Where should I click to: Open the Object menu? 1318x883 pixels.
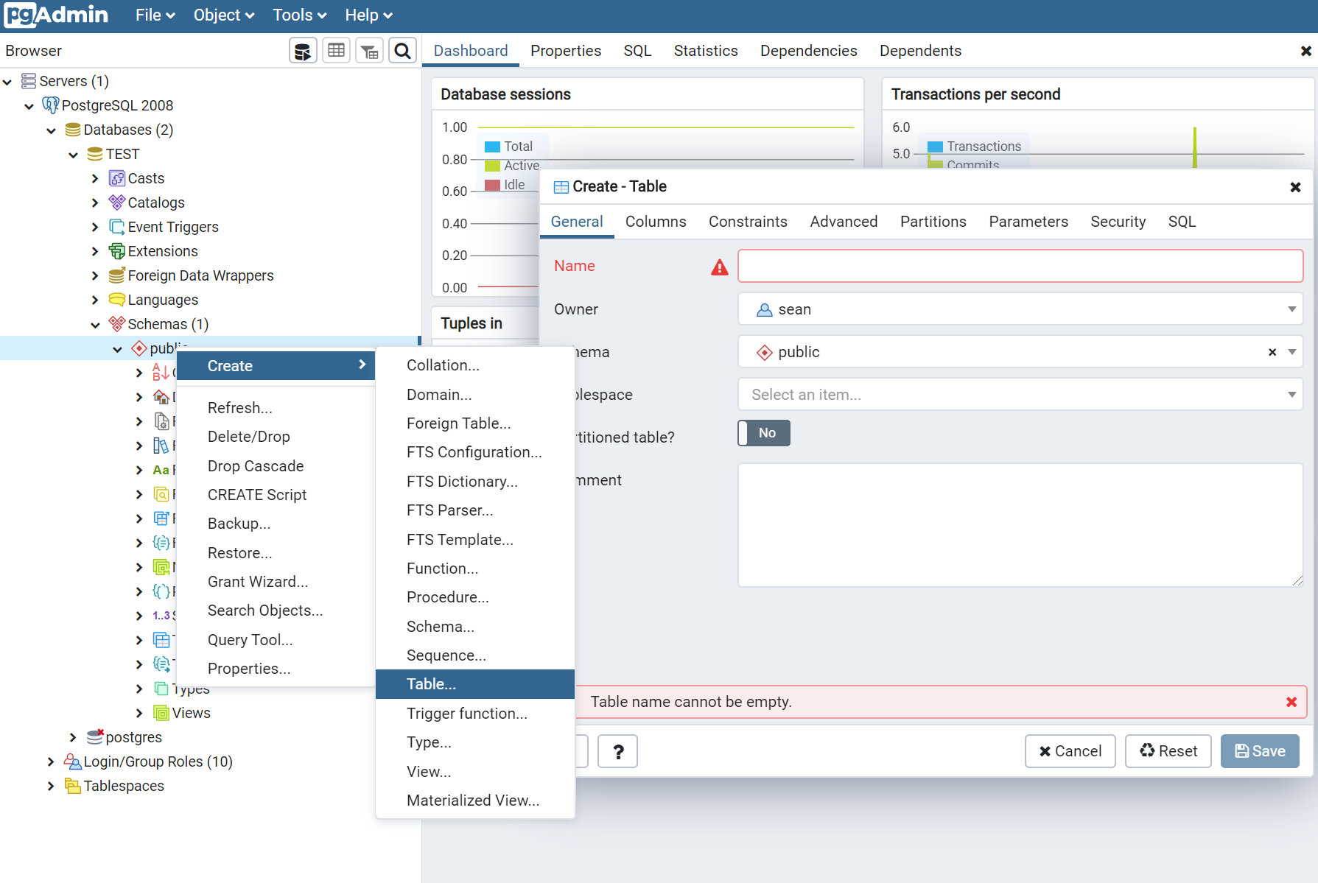[224, 15]
